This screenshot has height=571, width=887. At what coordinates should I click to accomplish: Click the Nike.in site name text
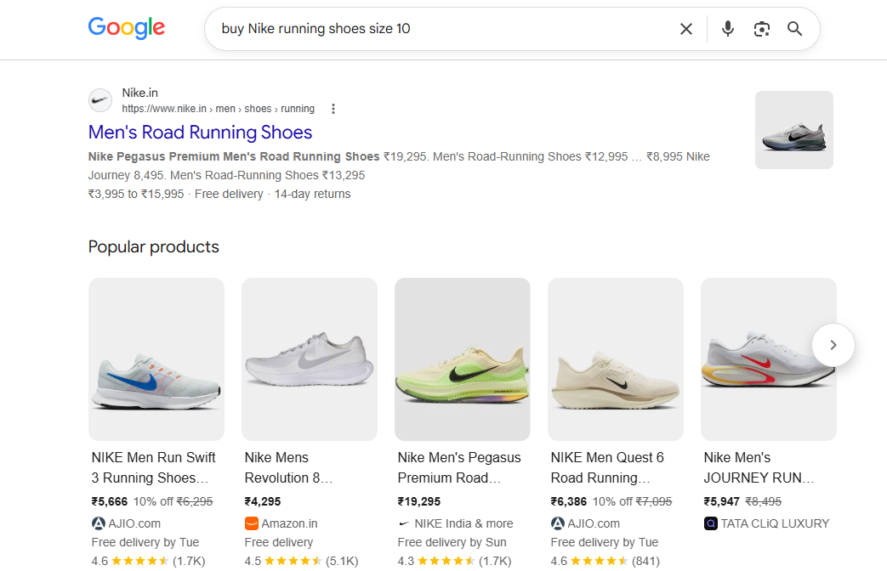click(x=139, y=93)
